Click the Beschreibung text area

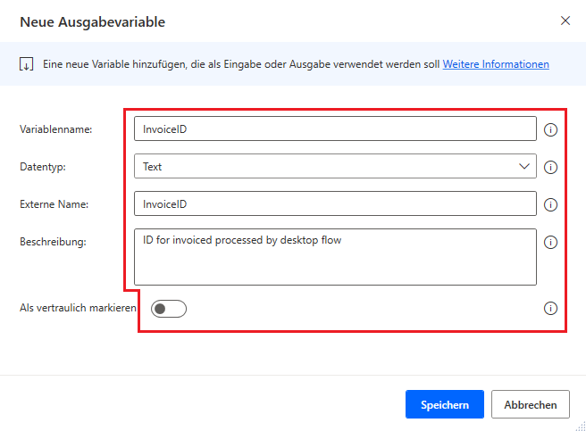(x=335, y=256)
